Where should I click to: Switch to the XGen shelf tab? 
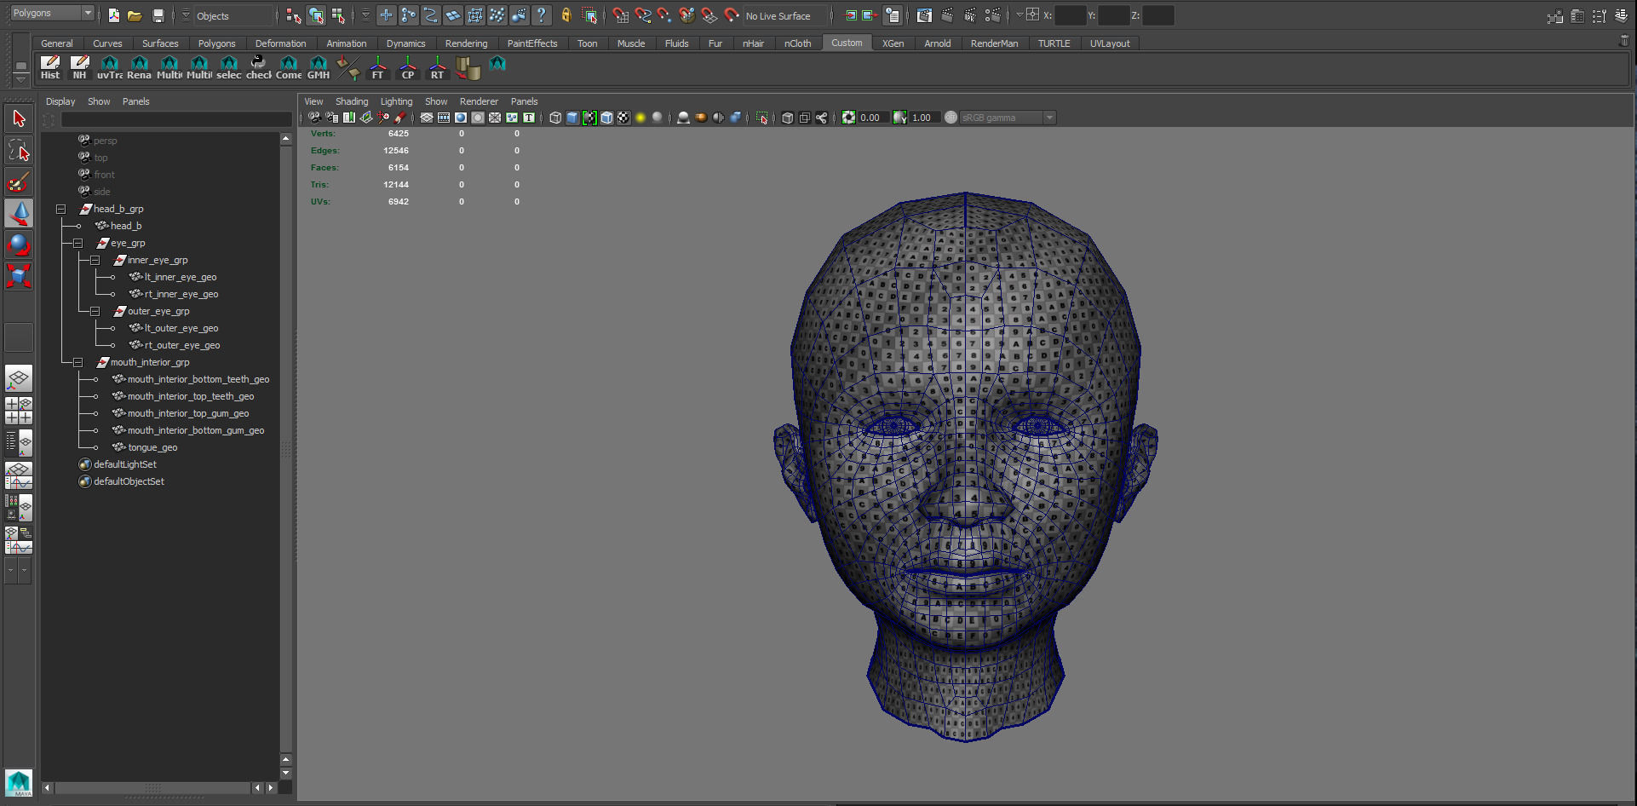click(x=893, y=43)
